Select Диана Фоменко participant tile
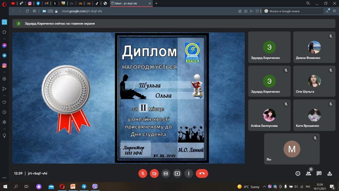The image size is (339, 191). (314, 47)
